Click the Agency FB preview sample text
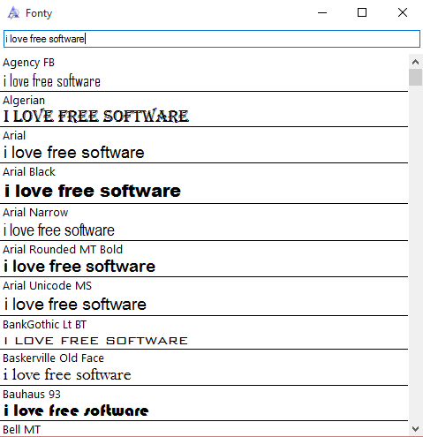This screenshot has height=437, width=423. 52,81
